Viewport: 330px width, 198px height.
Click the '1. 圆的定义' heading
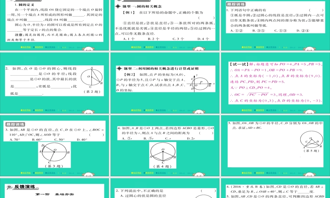click(x=24, y=5)
